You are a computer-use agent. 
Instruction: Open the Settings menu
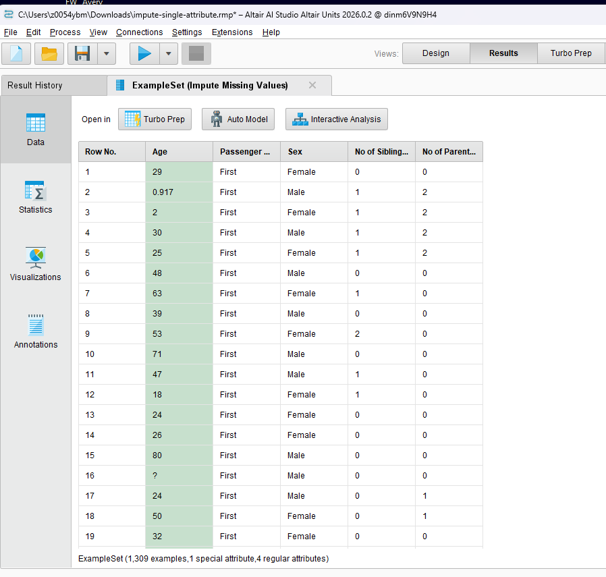coord(187,32)
